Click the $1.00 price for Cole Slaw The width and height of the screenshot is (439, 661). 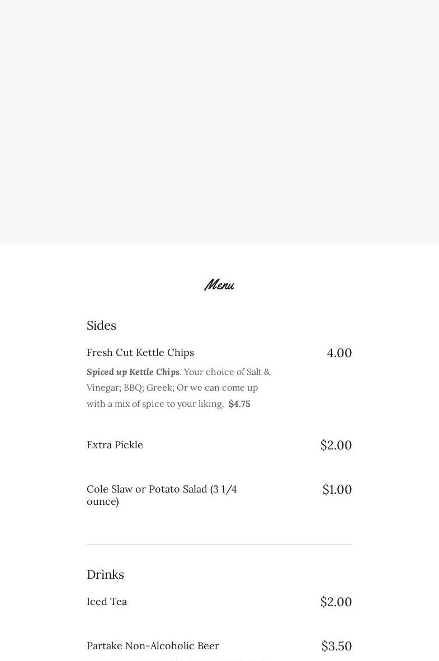coord(337,490)
